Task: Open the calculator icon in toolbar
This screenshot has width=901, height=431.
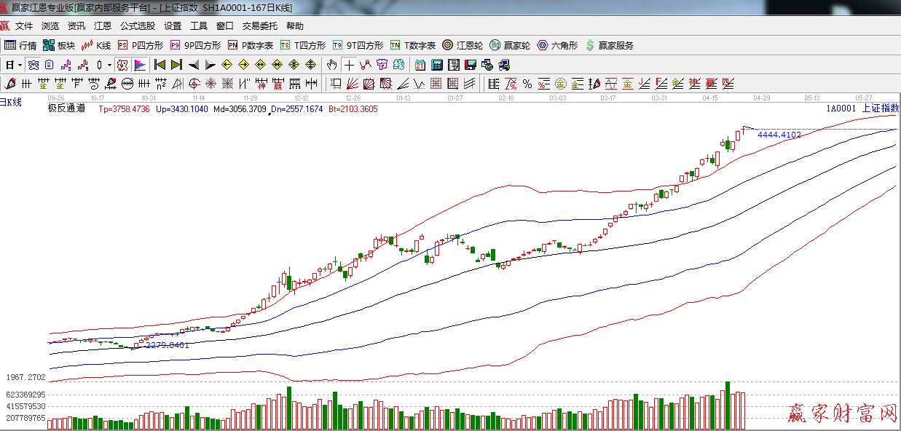Action: pos(436,65)
